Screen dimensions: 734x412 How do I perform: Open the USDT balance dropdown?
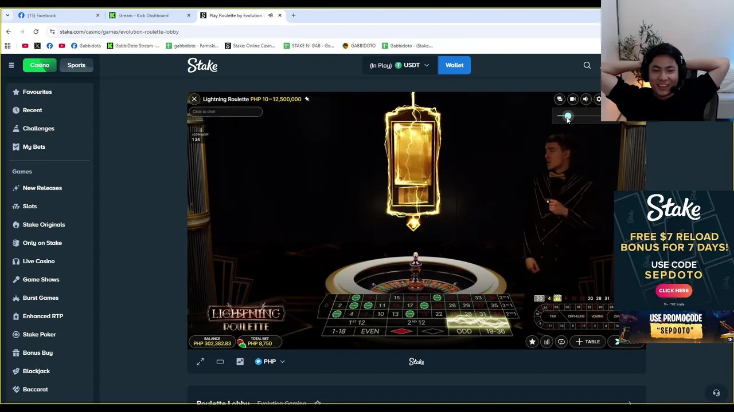[x=399, y=65]
